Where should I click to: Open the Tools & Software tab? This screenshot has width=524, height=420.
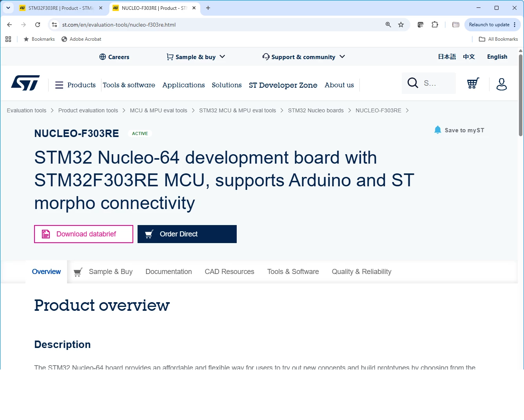click(x=293, y=272)
